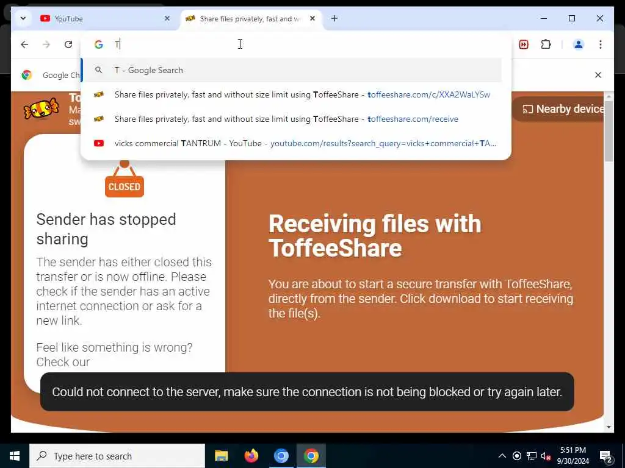The height and width of the screenshot is (468, 625).
Task: Open the toffeeshare.com/receive suggestion
Action: click(x=291, y=119)
